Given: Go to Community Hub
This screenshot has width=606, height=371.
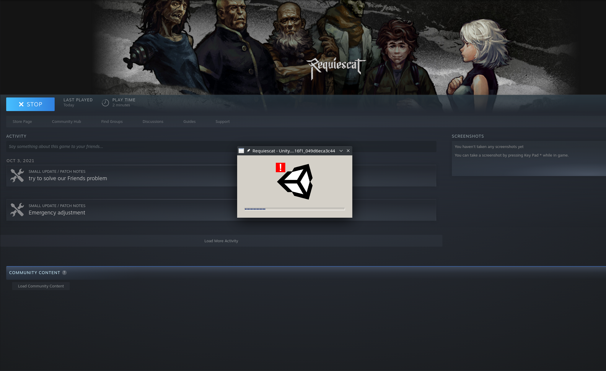Looking at the screenshot, I should (x=66, y=122).
